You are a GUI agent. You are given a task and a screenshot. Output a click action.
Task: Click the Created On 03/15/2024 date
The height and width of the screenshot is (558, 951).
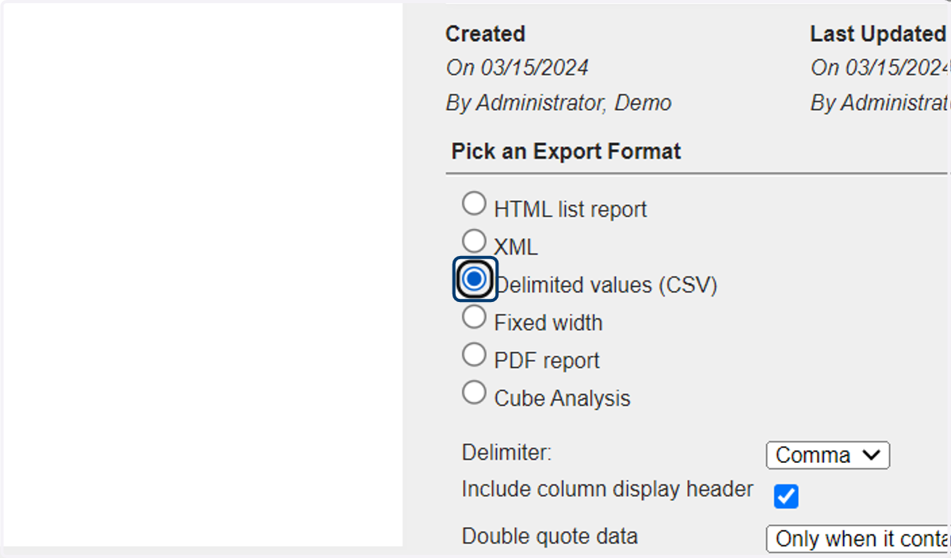[x=517, y=68]
